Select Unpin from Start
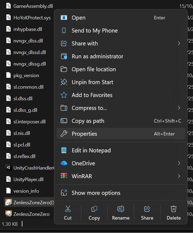Viewport: 193px width, 233px height. [92, 82]
